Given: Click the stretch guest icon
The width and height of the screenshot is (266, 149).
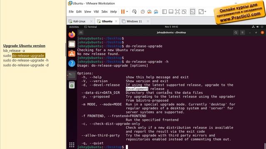Looking at the screenshot, I should [201, 12].
